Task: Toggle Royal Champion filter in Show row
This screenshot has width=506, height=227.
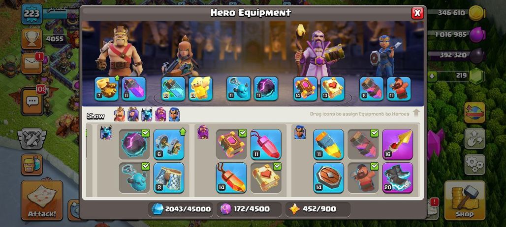Action: tap(174, 114)
